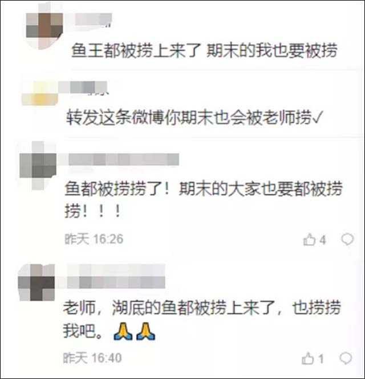
Task: Open avatar of 鱼都被捞捞了 commenter
Action: coord(38,166)
